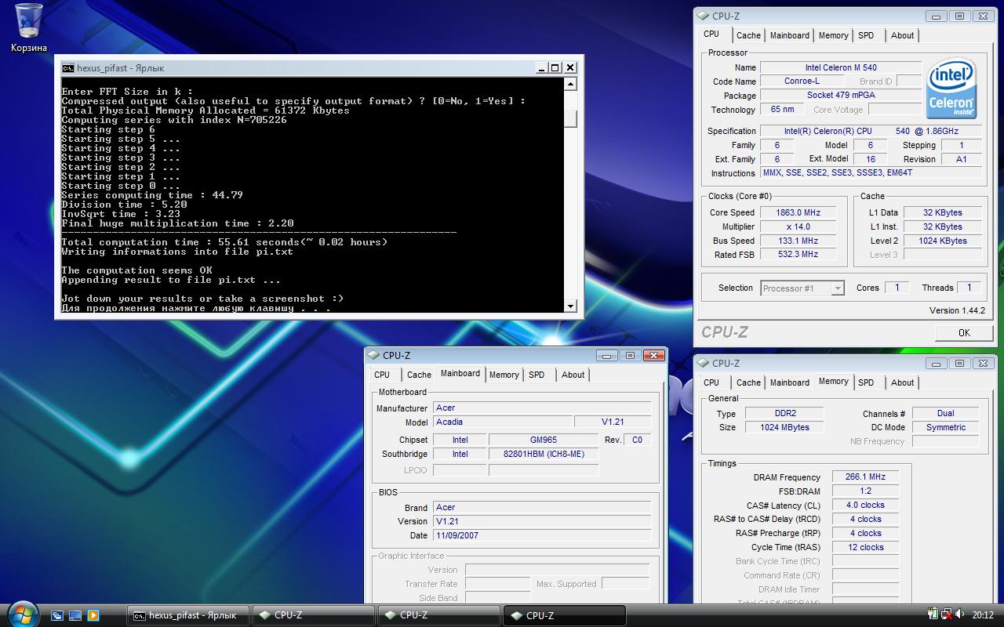Click the OK button in CPU-Z
The image size is (1004, 627).
pyautogui.click(x=964, y=332)
